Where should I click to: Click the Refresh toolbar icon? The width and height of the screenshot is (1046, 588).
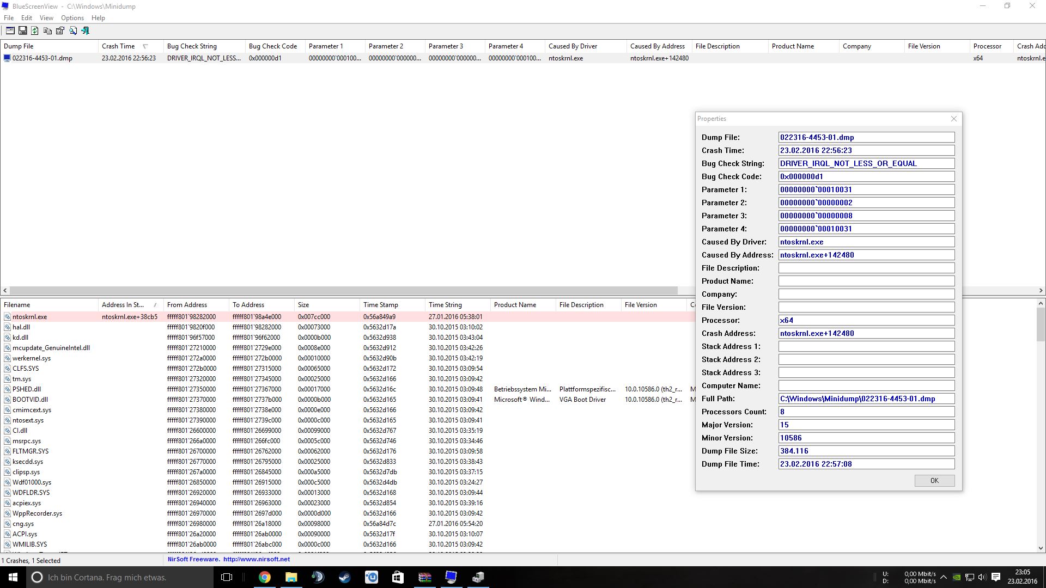click(x=35, y=31)
